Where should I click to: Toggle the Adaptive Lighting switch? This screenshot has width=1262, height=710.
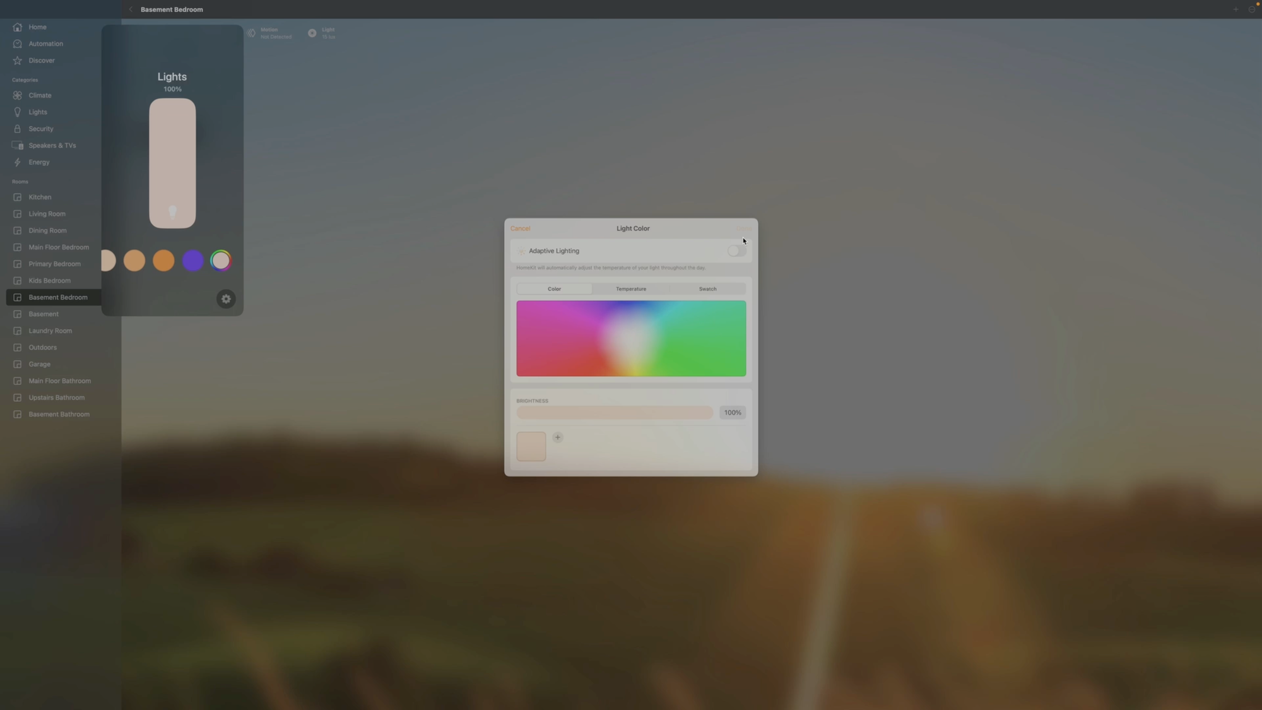coord(736,251)
